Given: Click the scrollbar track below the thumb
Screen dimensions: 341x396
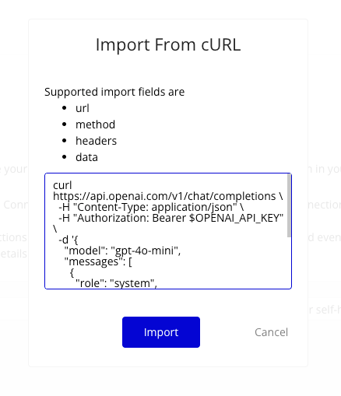Looking at the screenshot, I should tap(289, 262).
